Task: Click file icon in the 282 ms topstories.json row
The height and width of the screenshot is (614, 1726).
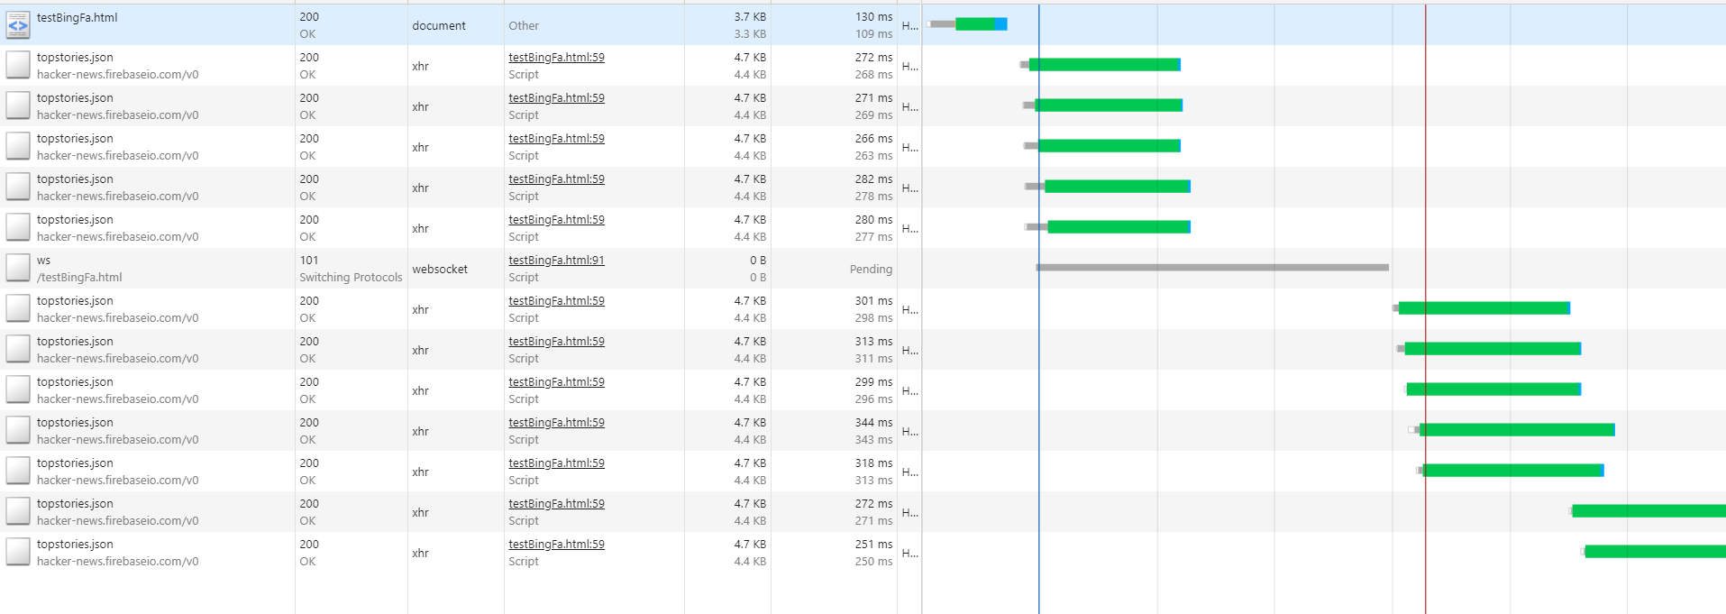Action: click(x=18, y=188)
